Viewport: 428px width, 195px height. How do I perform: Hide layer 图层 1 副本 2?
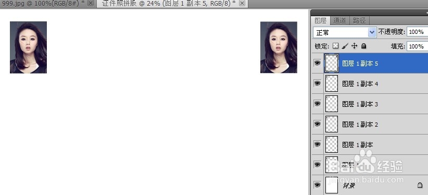[x=317, y=124]
